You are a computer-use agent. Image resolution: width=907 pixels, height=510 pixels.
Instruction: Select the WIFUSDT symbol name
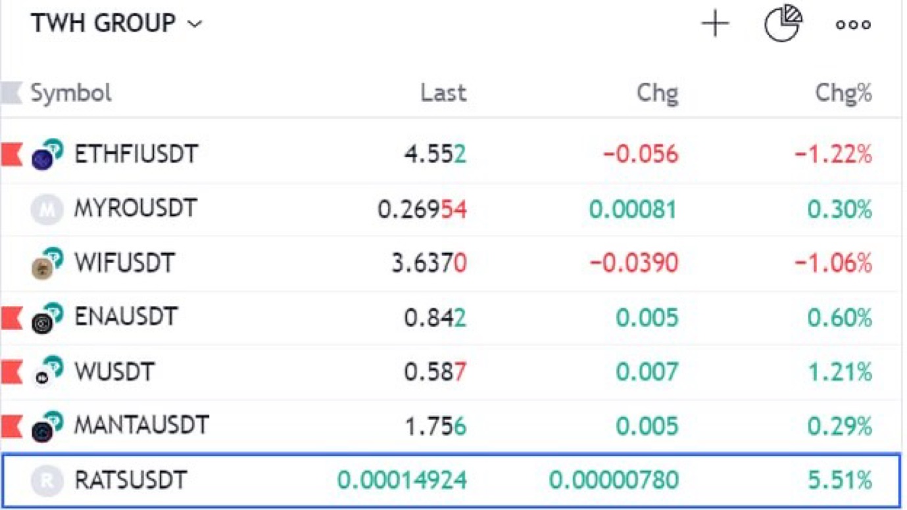pos(124,264)
